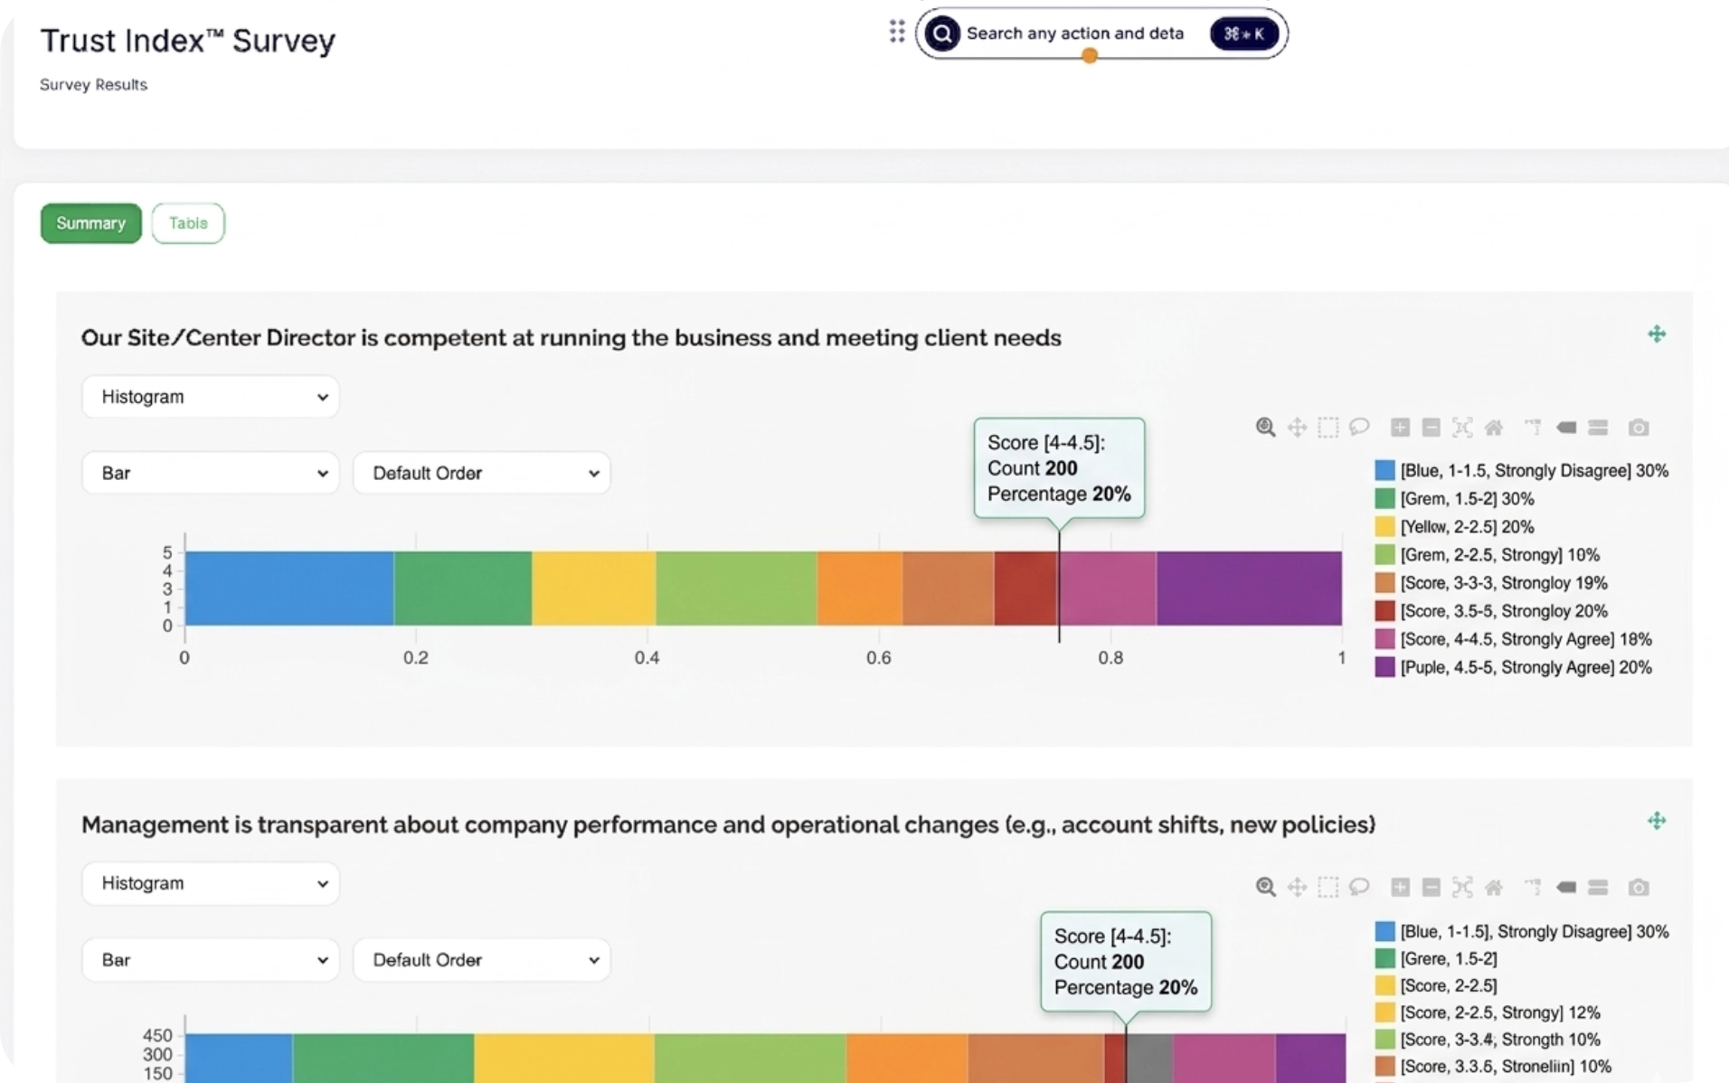
Task: Toggle Grere 1.5-2 legend entry in Management chart
Action: coord(1448,958)
